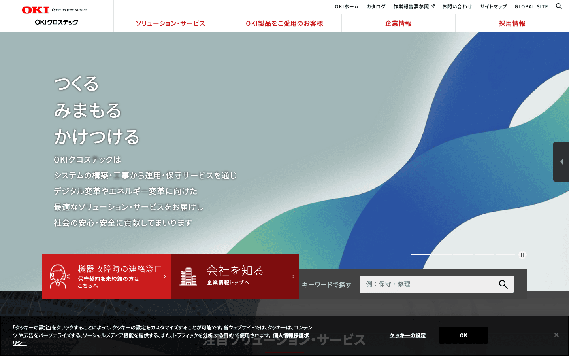This screenshot has width=569, height=356.
Task: Click the keyword search magnifier button
Action: pos(503,284)
